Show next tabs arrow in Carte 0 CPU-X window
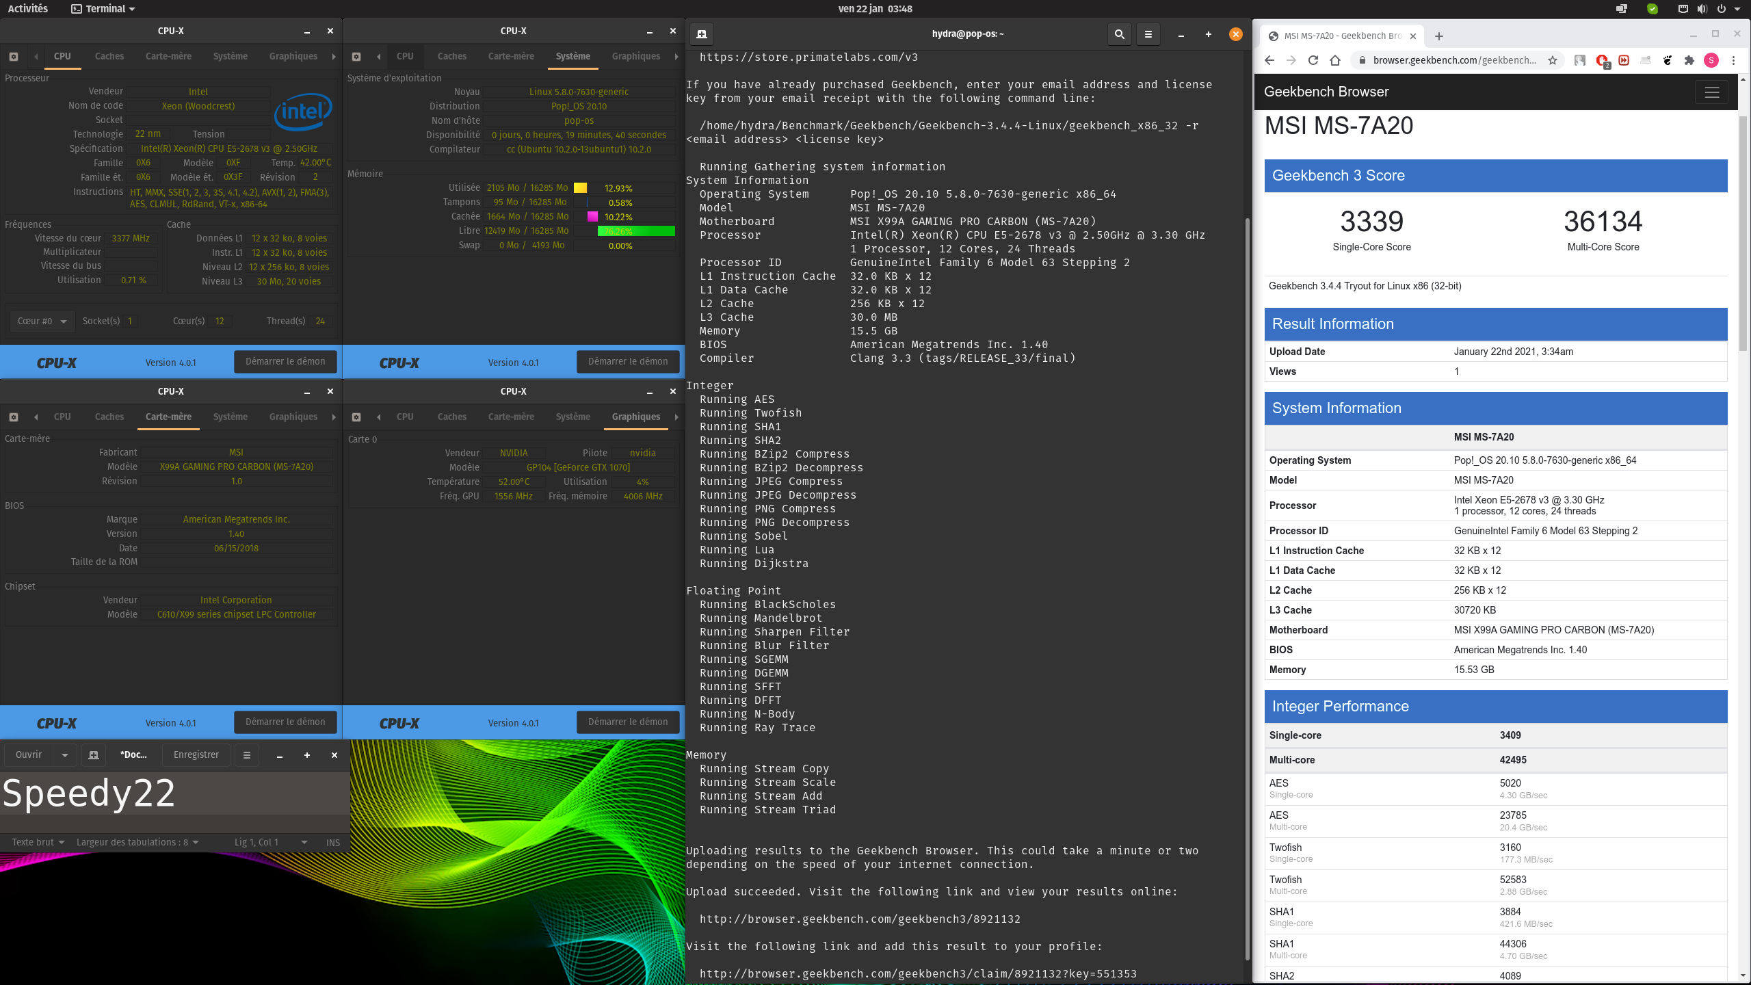 [x=676, y=417]
